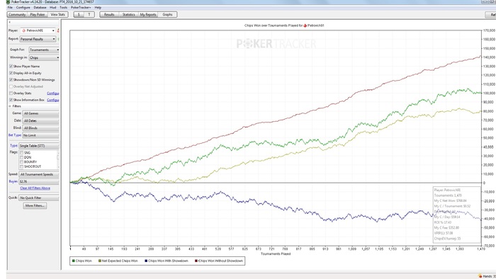Open the My Reports tab
Viewport: 496px width, 279px height.
pos(148,15)
